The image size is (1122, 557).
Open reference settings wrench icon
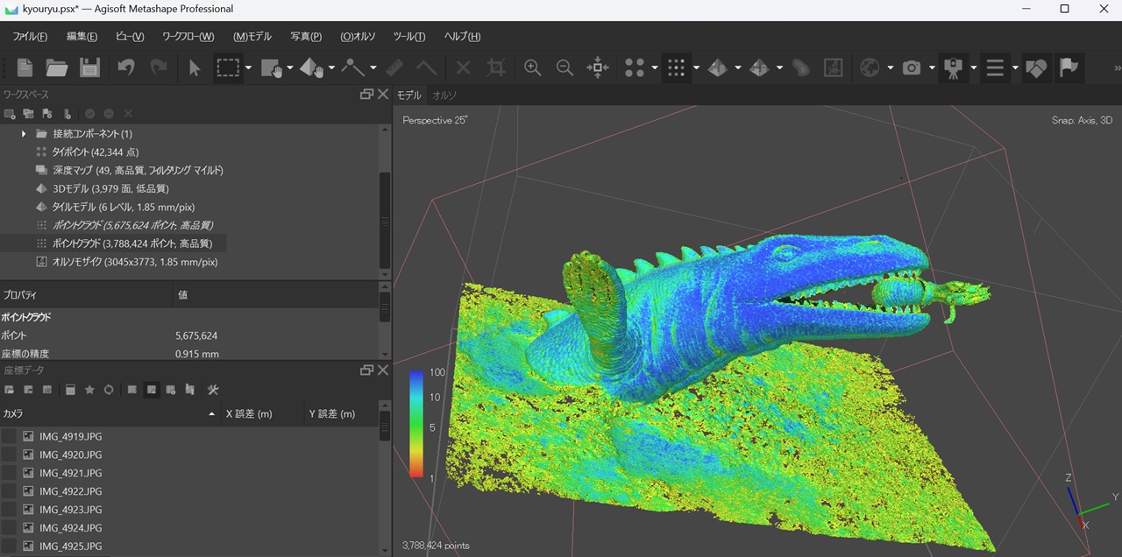[212, 390]
